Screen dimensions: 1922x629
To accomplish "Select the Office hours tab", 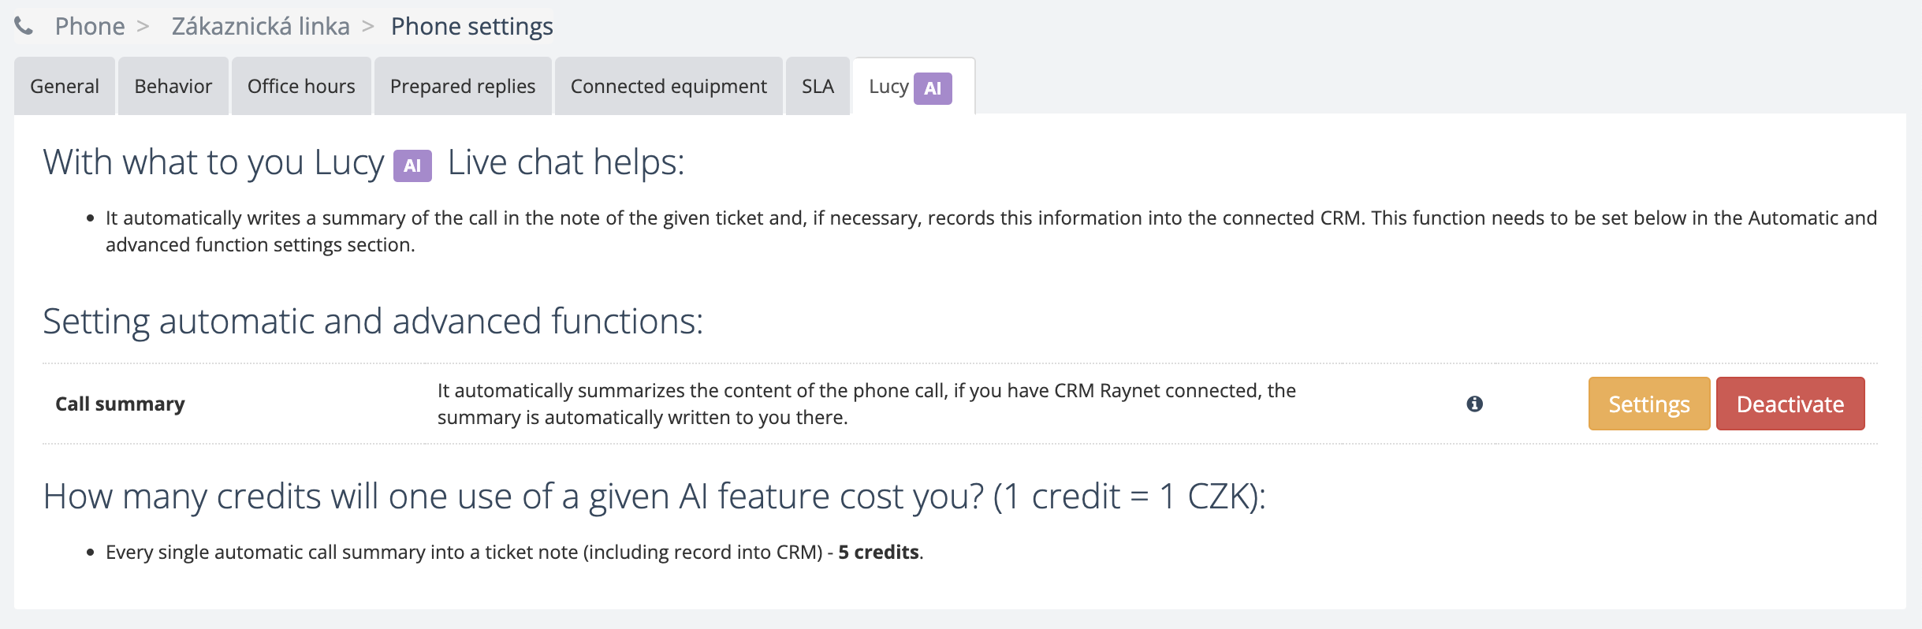I will [x=301, y=86].
